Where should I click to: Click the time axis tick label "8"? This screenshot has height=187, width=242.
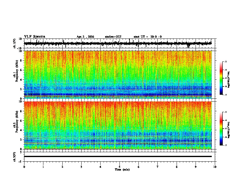pos(177,167)
